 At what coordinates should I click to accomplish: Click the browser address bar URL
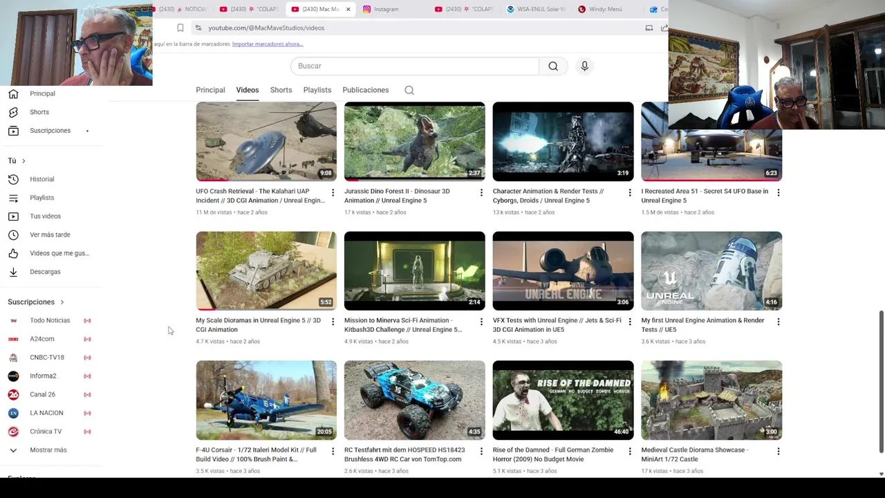pyautogui.click(x=266, y=28)
